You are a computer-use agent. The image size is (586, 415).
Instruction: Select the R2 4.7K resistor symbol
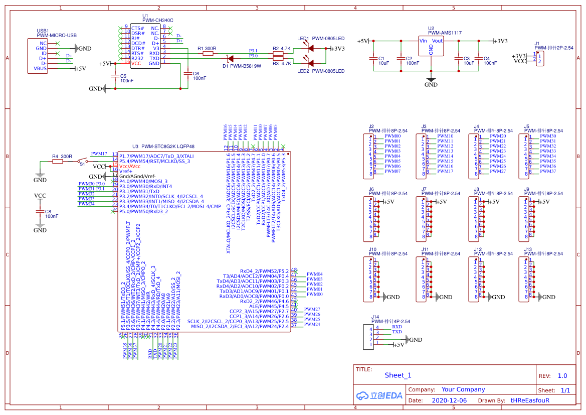click(x=278, y=54)
